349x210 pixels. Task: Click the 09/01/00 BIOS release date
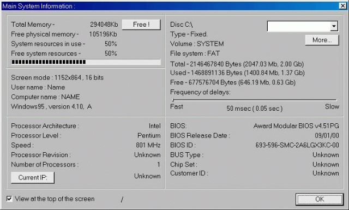coord(327,136)
